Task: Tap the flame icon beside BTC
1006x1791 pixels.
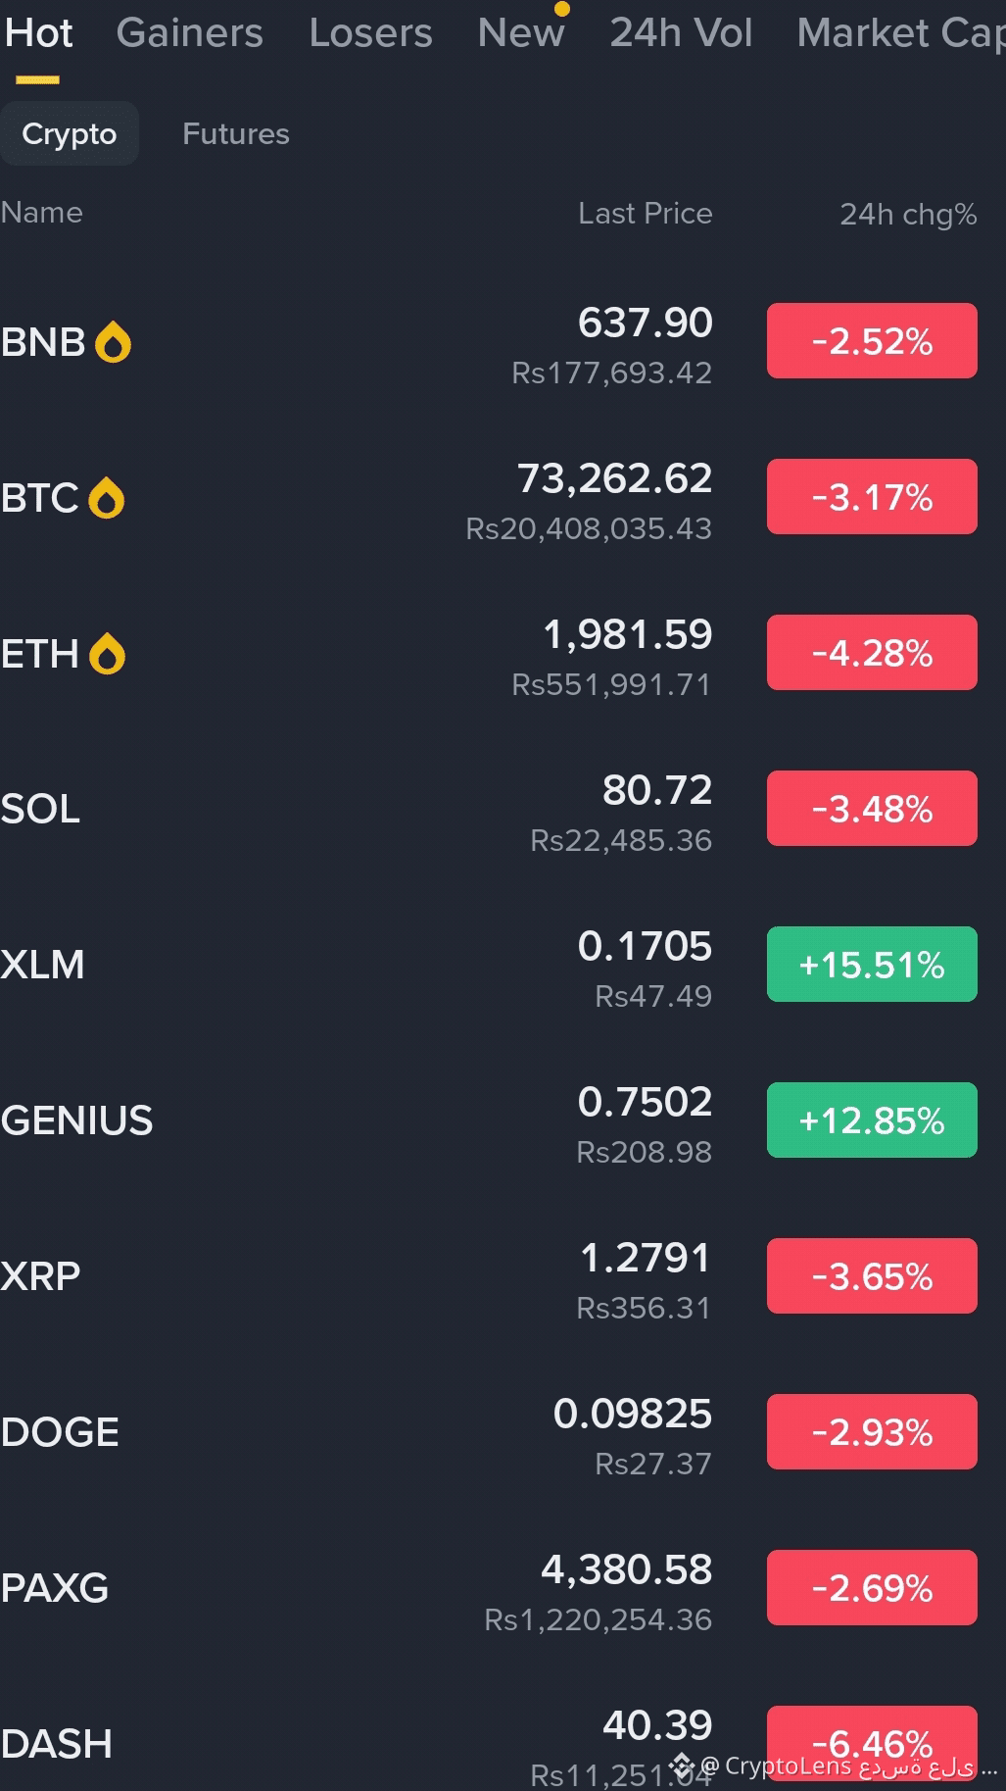Action: (106, 498)
